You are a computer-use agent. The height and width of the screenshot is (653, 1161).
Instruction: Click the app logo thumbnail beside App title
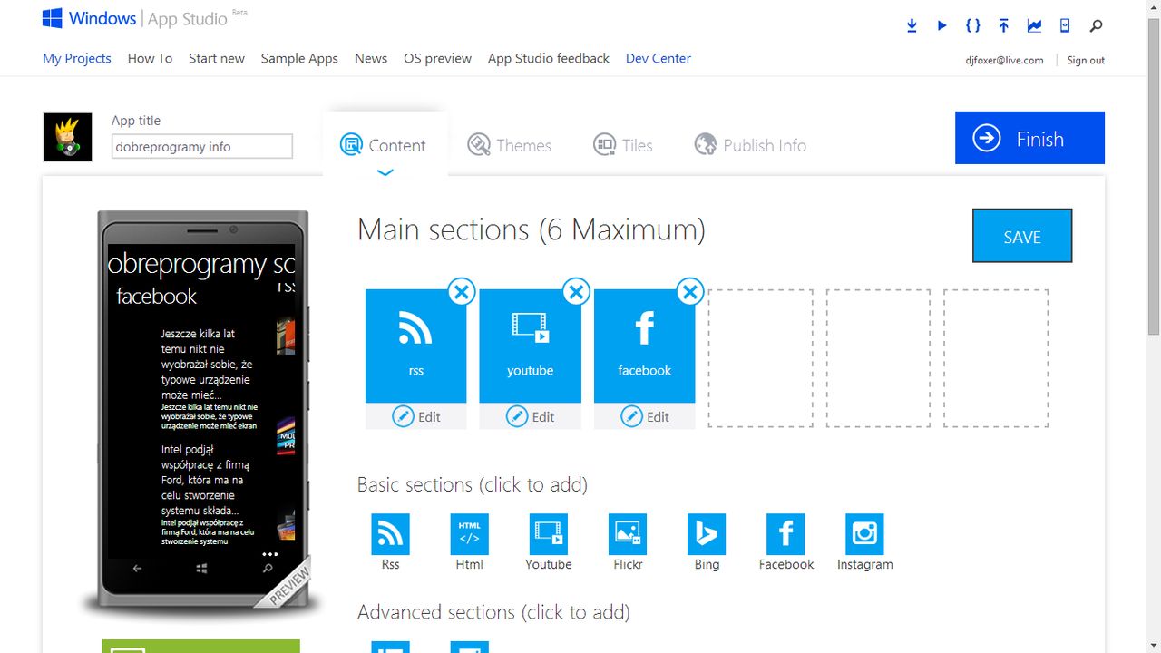68,137
